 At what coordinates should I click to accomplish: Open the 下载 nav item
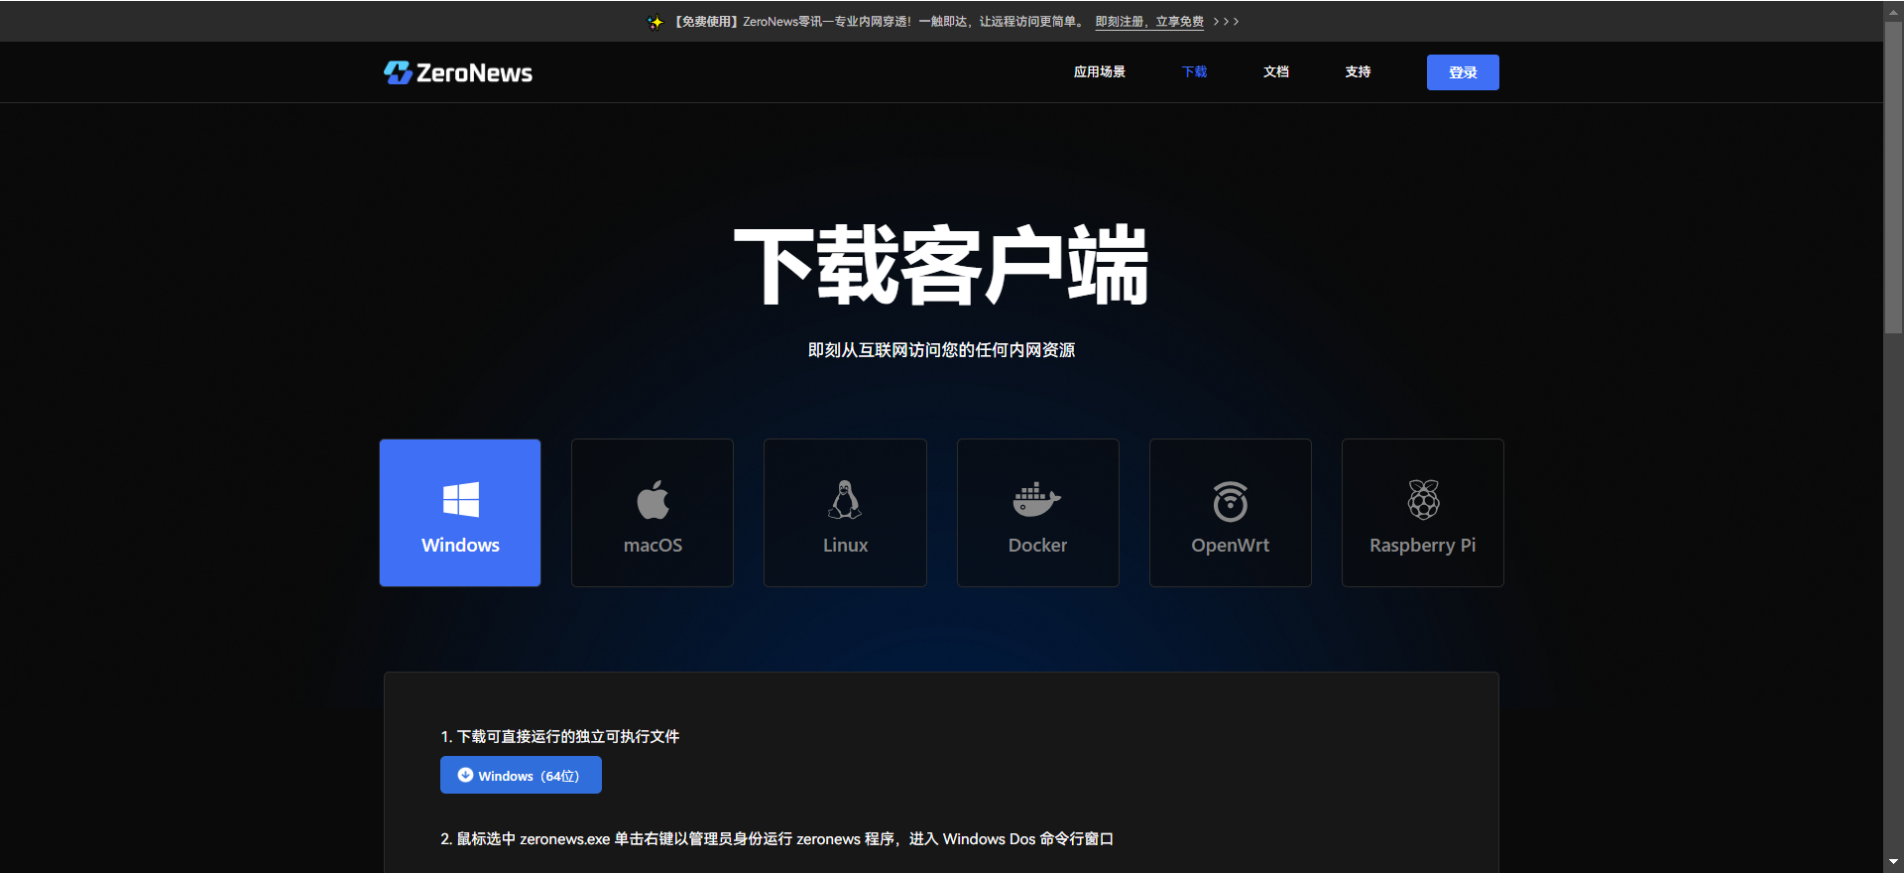coord(1194,71)
